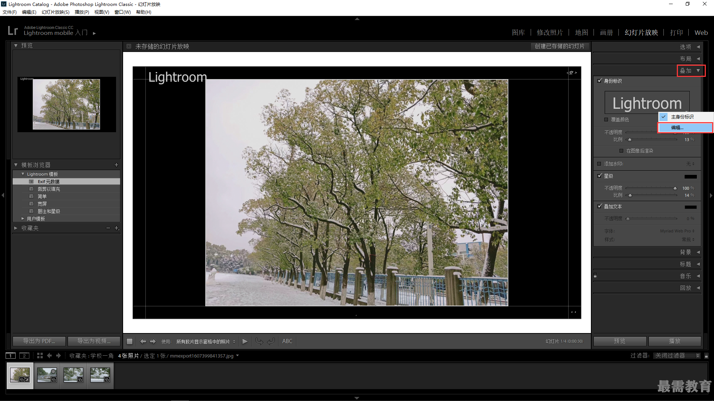Click the 预览 preview button bottom right

(x=620, y=341)
